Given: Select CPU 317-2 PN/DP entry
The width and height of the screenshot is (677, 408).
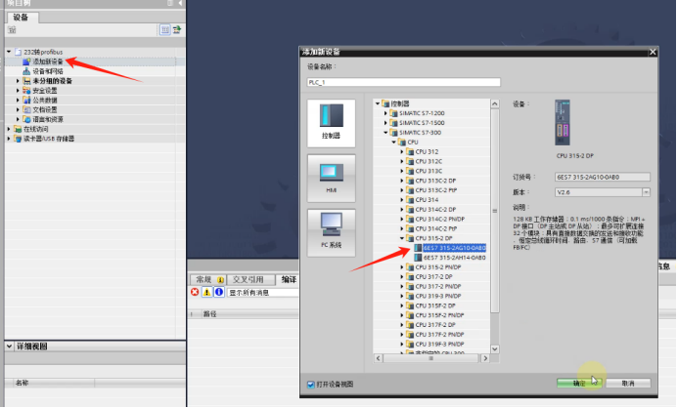Looking at the screenshot, I should tap(438, 286).
